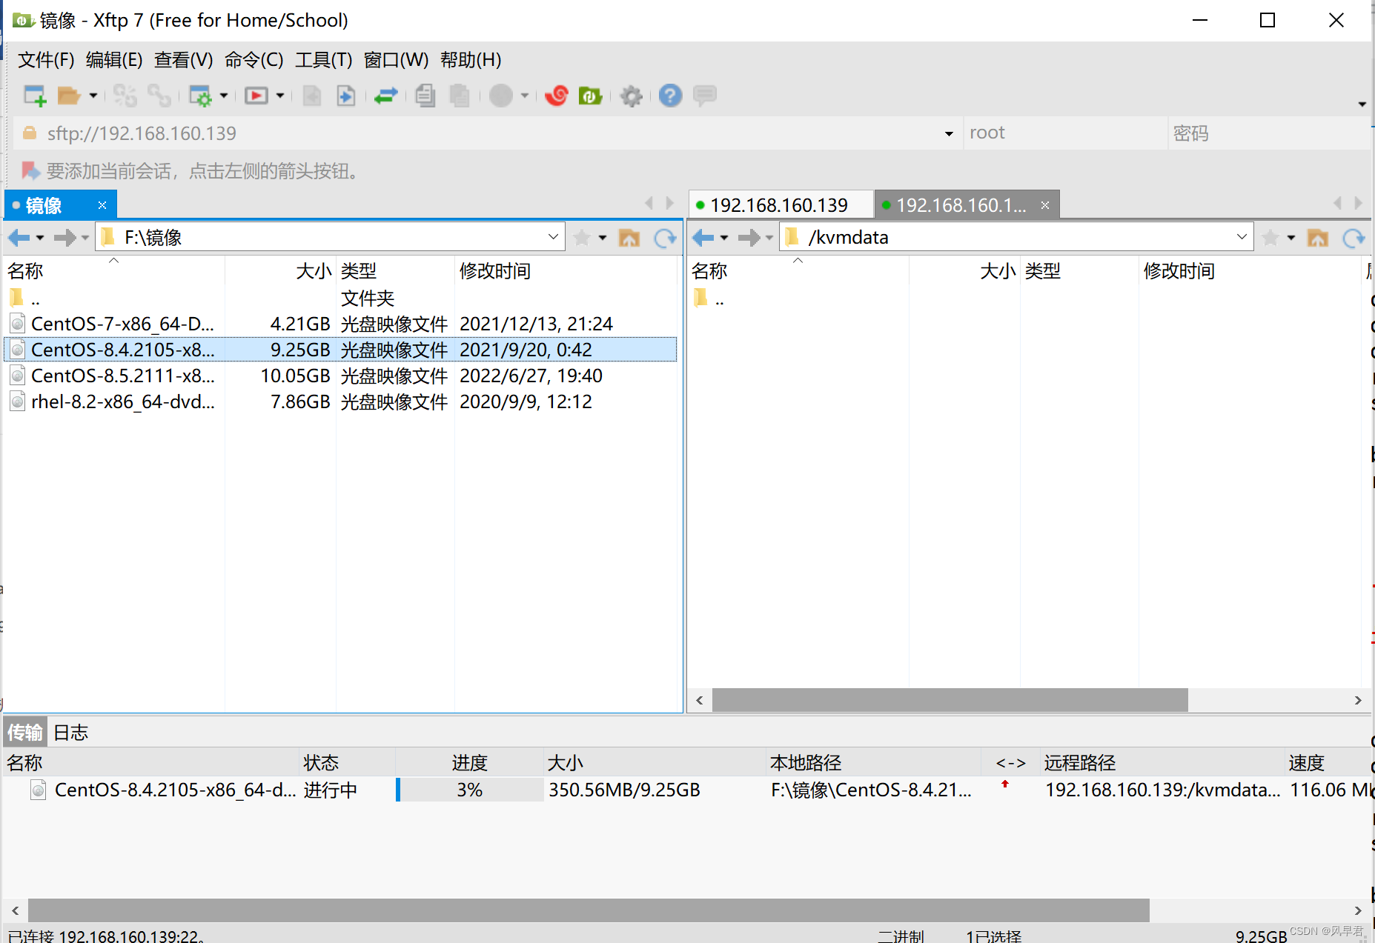Select the rhel-8.2-x86_64-dvd ISO file
Viewport: 1375px width, 943px height.
[x=122, y=401]
